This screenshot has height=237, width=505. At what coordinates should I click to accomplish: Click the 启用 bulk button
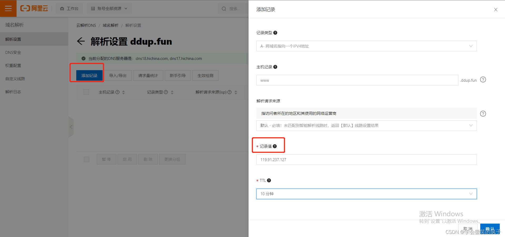coord(127,159)
